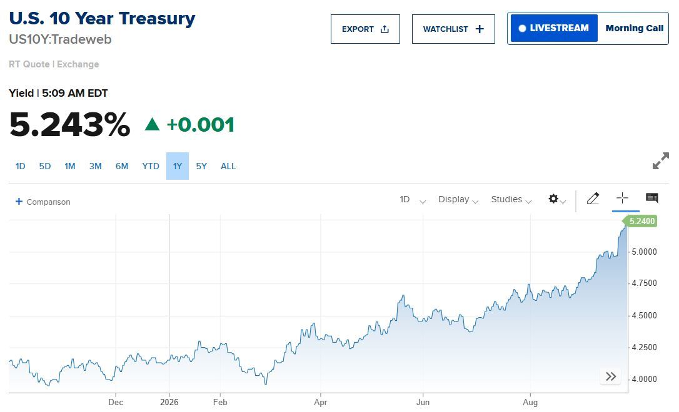Image resolution: width=679 pixels, height=412 pixels.
Task: Click the 5.2400 current price marker
Action: point(640,221)
